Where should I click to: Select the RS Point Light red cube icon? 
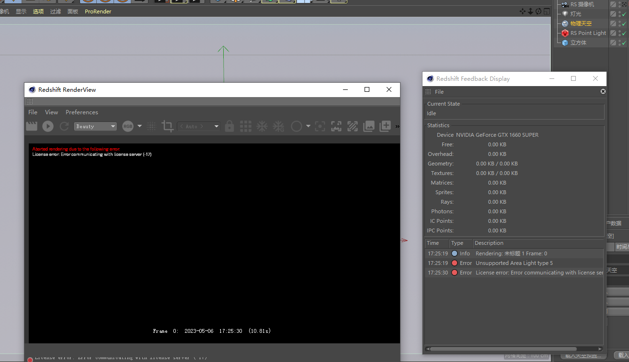tap(565, 33)
